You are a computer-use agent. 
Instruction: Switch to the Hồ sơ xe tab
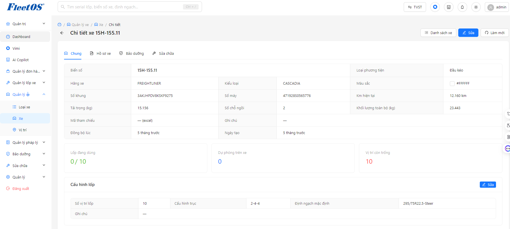100,53
